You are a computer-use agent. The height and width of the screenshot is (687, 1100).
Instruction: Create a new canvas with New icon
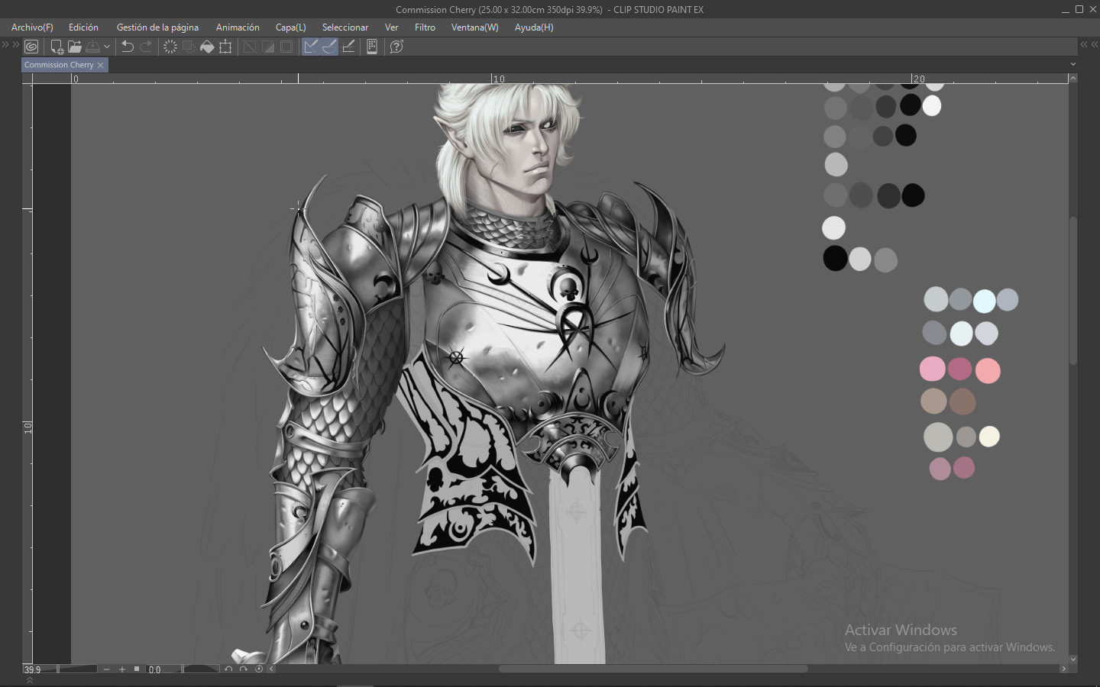57,47
